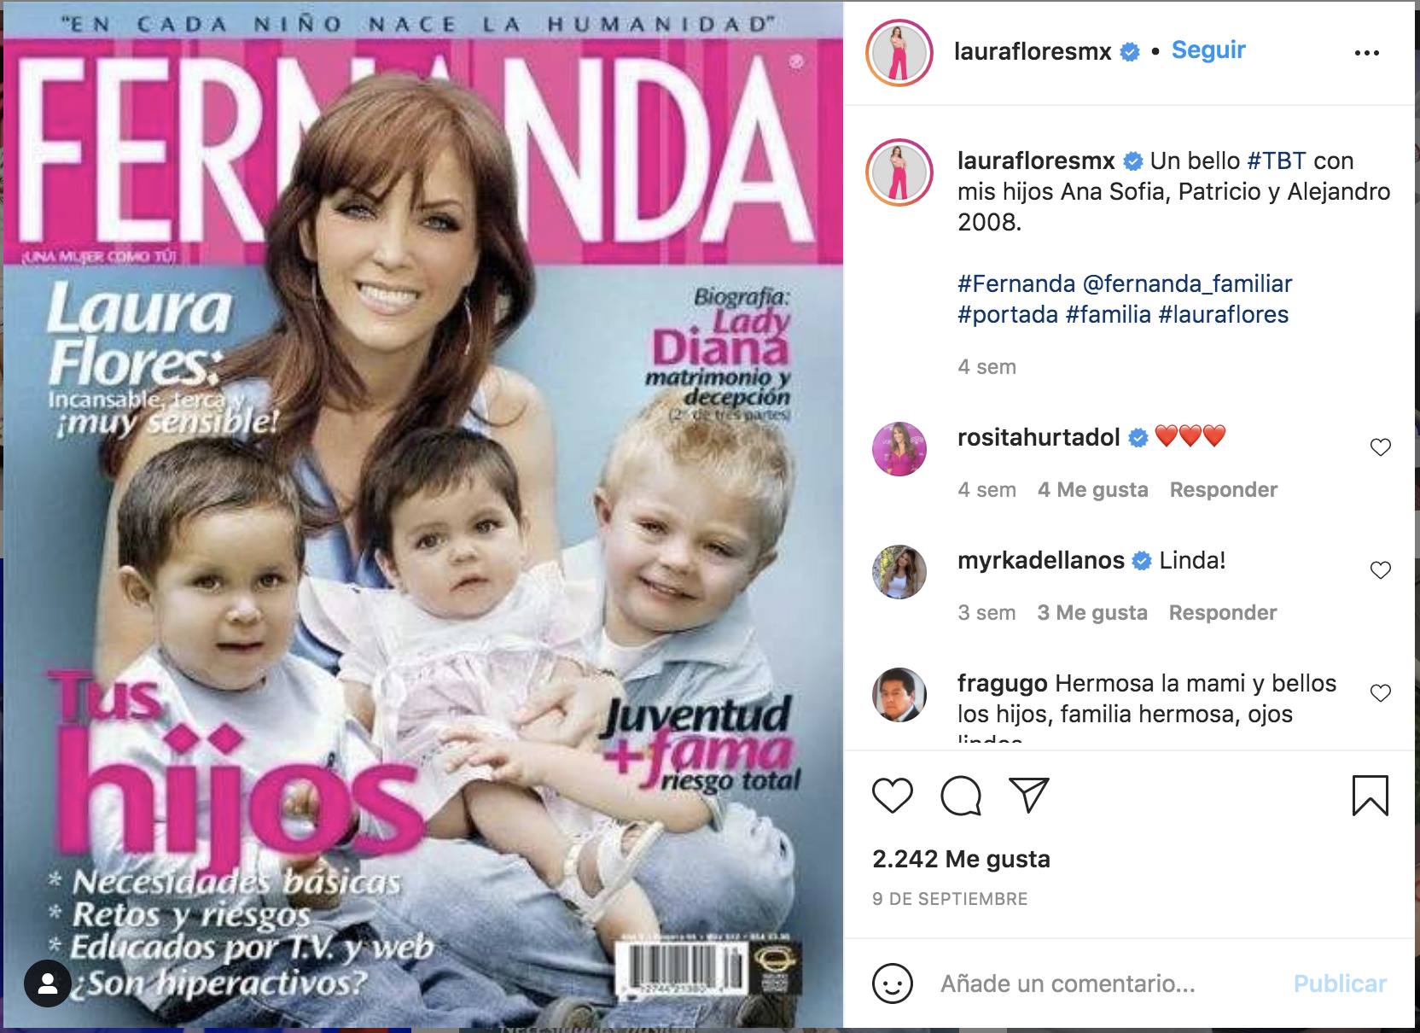This screenshot has width=1420, height=1033.
Task: Like rositahurtadol's comment
Action: (1380, 447)
